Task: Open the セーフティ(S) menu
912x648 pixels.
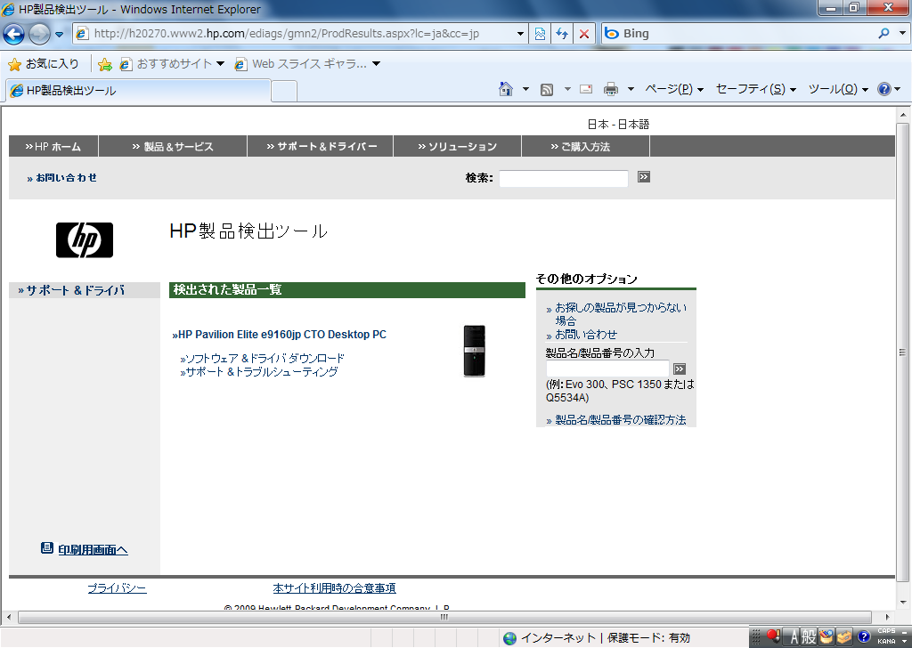Action: click(755, 89)
